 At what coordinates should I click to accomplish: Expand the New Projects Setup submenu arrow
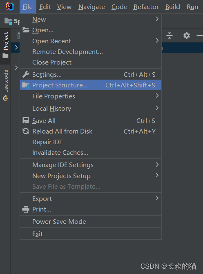[157, 175]
